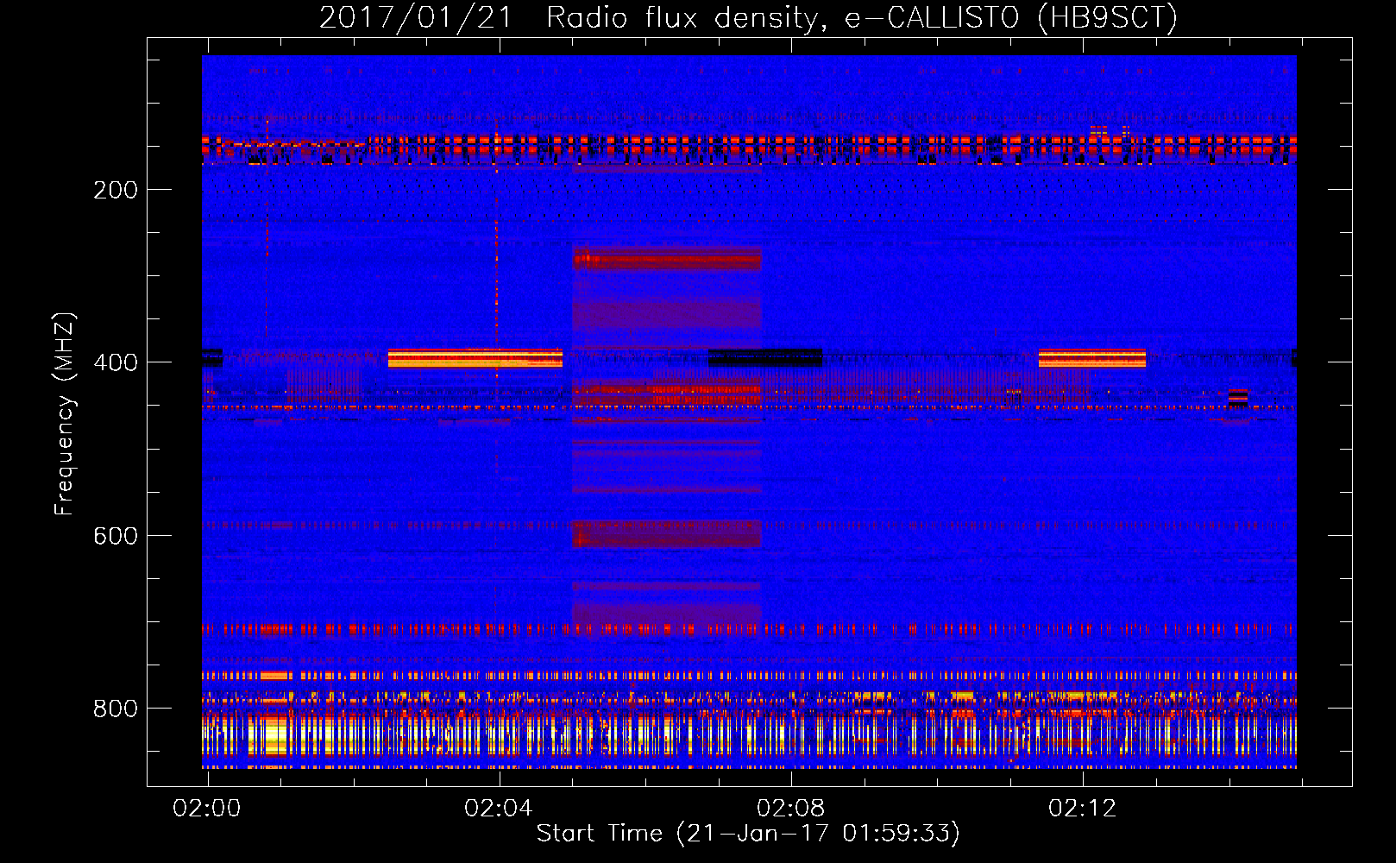Click the 02:12 time tick label
This screenshot has height=863, width=1396.
click(1082, 808)
